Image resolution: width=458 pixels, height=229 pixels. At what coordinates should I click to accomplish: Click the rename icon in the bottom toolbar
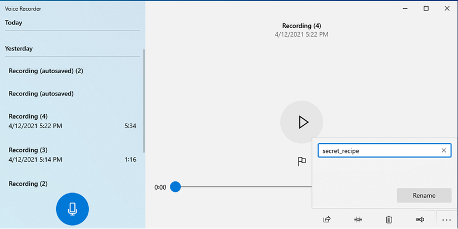pos(420,220)
